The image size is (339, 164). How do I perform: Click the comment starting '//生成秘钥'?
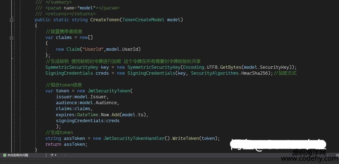(123, 61)
